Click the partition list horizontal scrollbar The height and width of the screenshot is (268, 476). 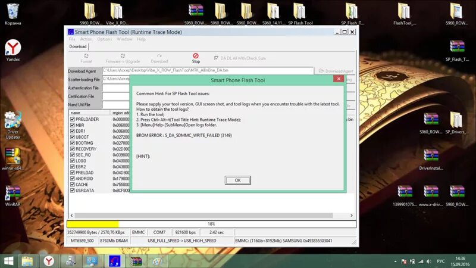coord(203,216)
